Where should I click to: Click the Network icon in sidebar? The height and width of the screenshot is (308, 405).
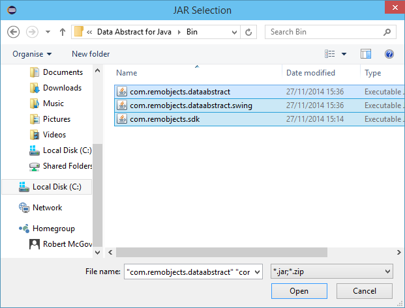24,208
